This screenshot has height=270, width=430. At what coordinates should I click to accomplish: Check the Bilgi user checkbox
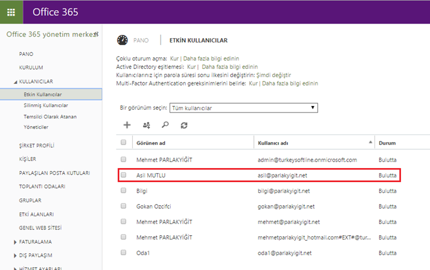tap(123, 190)
